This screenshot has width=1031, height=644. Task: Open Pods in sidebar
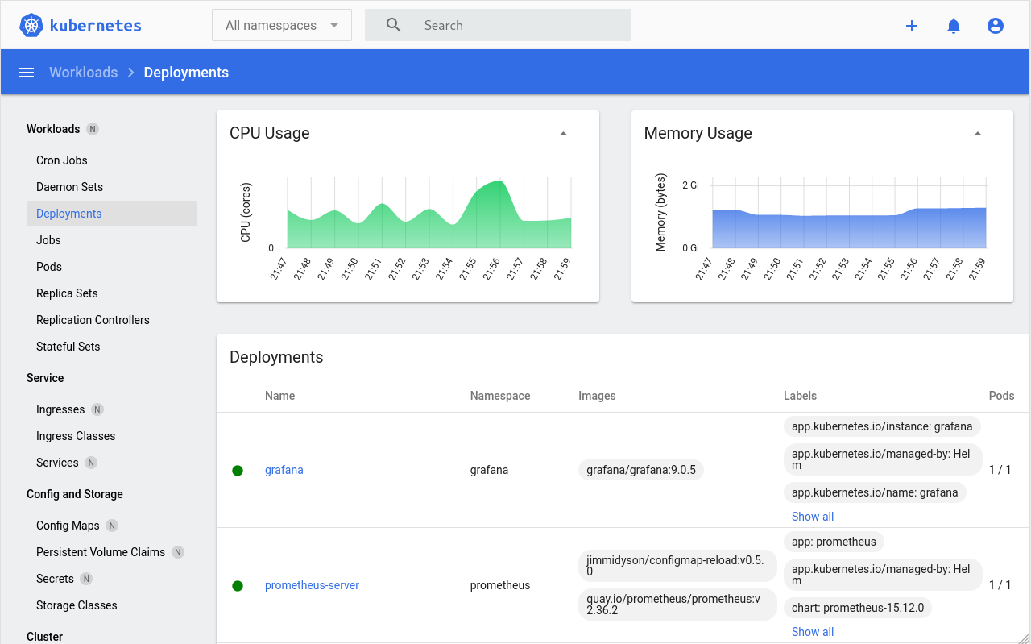(x=49, y=267)
